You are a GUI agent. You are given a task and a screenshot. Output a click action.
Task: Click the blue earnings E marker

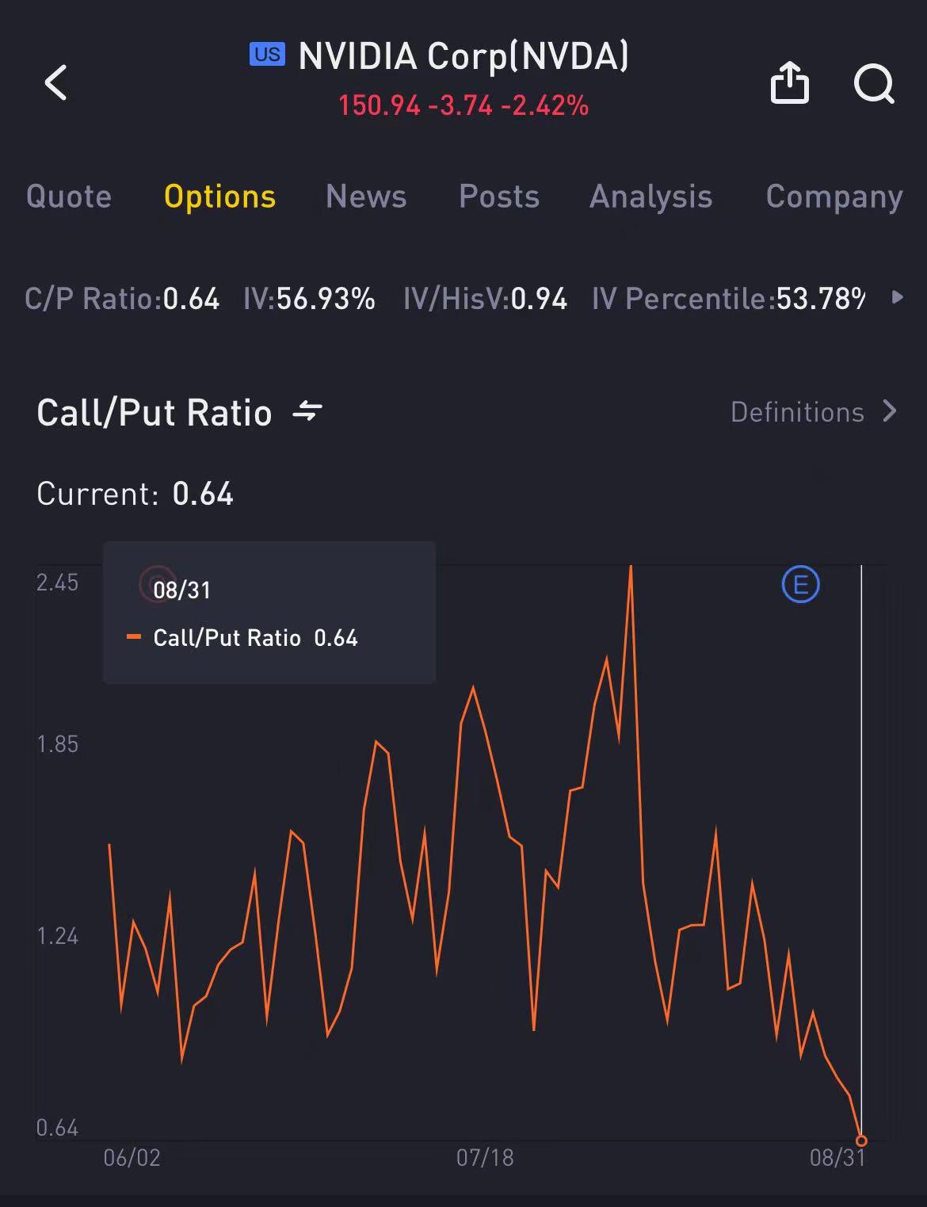[800, 585]
